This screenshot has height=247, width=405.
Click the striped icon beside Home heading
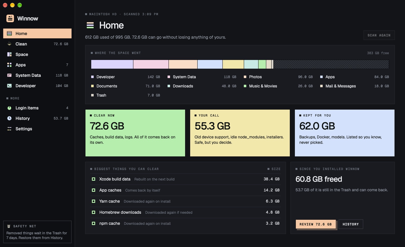pos(90,25)
